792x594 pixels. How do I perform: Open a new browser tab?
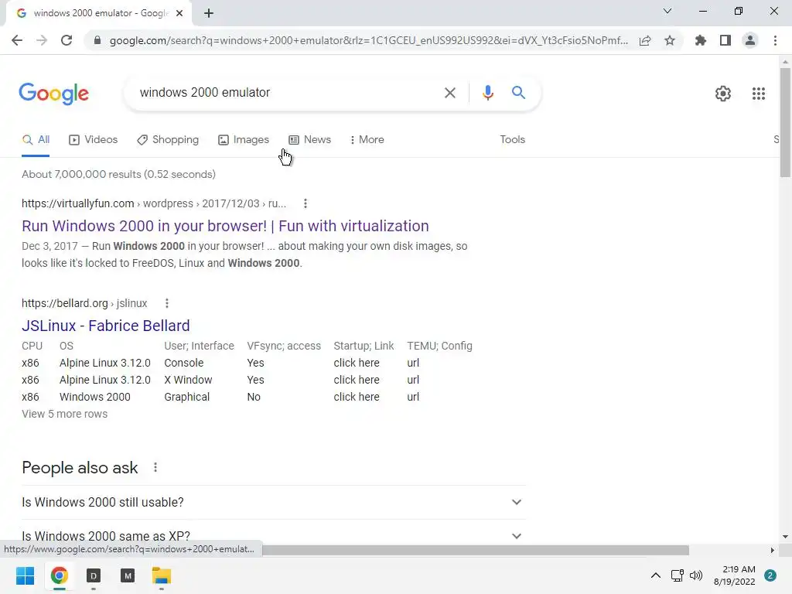[x=209, y=13]
